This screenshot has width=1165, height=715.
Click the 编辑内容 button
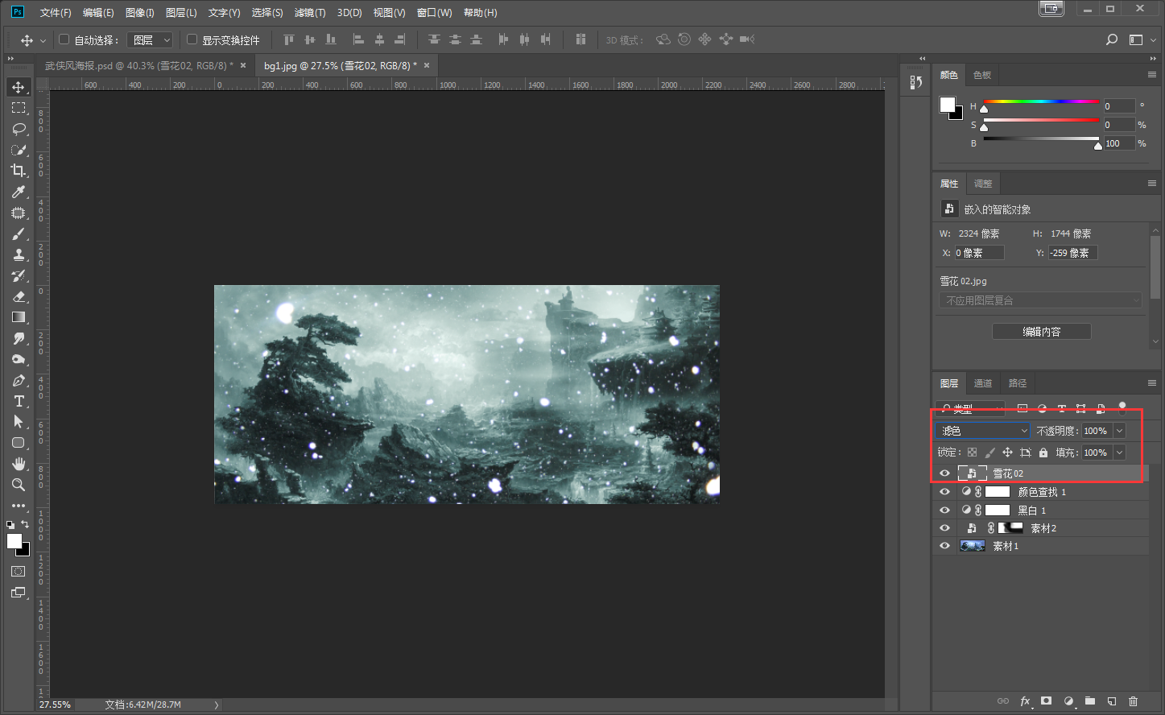tap(1041, 332)
